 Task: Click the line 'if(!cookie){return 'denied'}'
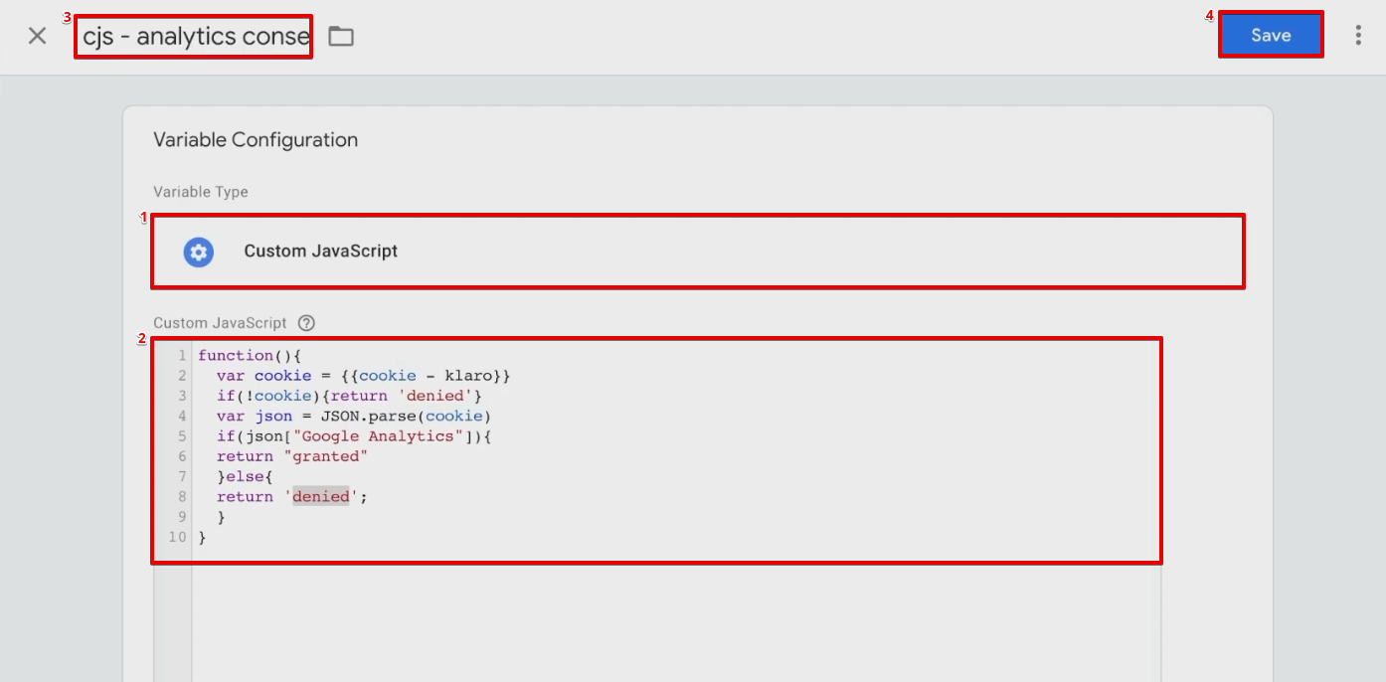point(349,396)
